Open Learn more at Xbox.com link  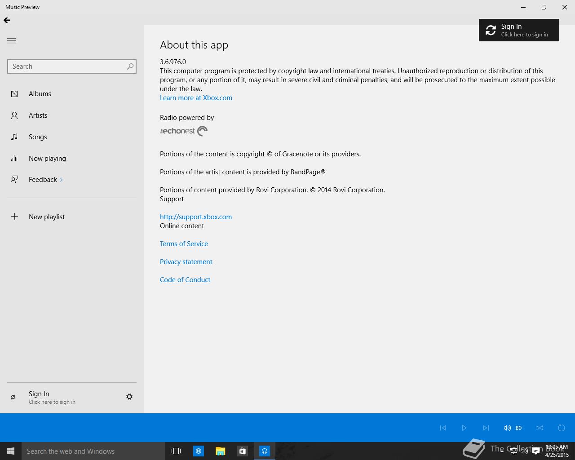click(x=196, y=98)
